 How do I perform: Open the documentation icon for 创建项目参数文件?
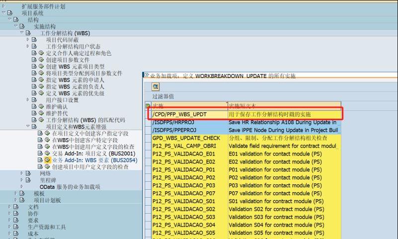pos(34,60)
